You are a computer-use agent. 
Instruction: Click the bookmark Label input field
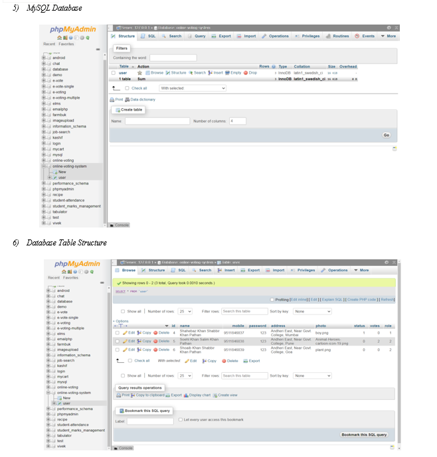[x=150, y=421]
